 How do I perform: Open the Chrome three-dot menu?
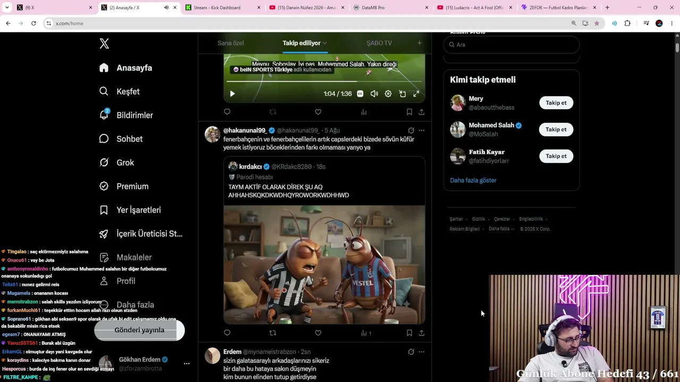point(672,23)
